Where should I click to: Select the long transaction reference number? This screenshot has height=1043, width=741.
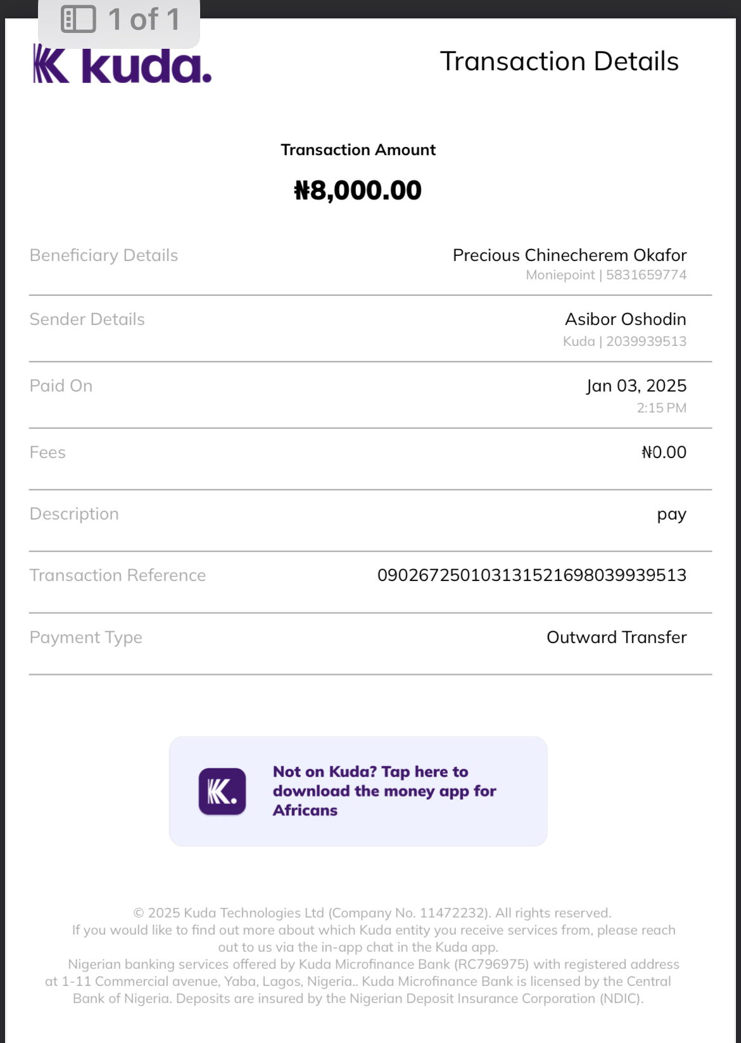pyautogui.click(x=531, y=575)
